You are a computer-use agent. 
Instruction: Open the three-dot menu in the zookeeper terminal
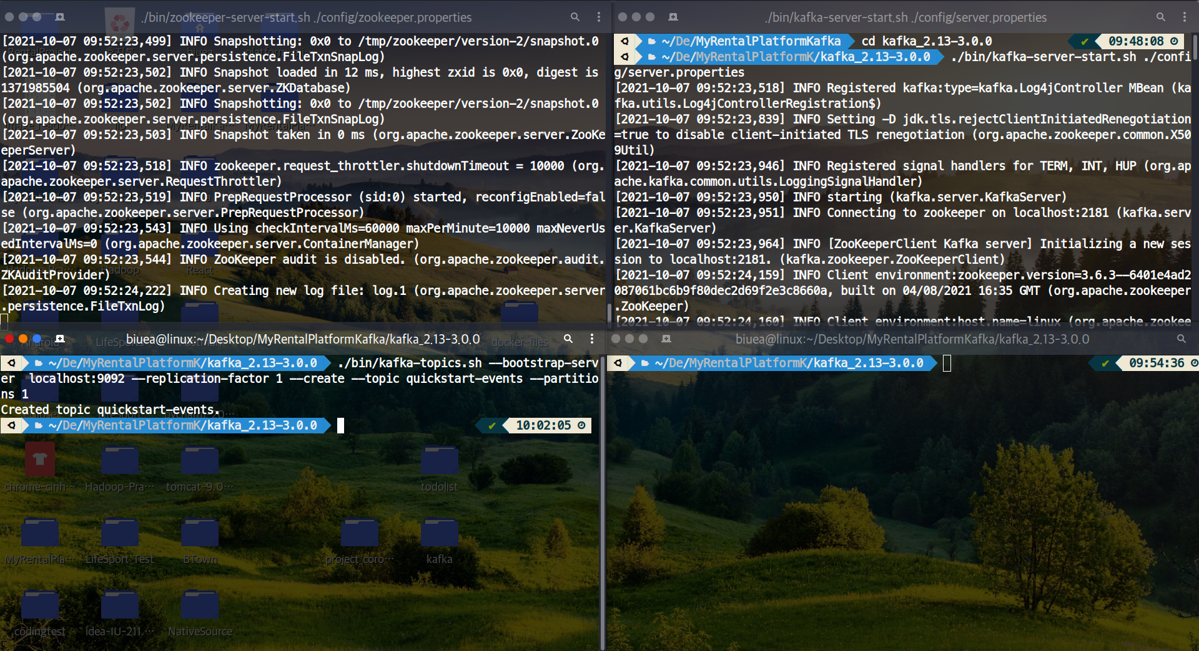(x=599, y=17)
